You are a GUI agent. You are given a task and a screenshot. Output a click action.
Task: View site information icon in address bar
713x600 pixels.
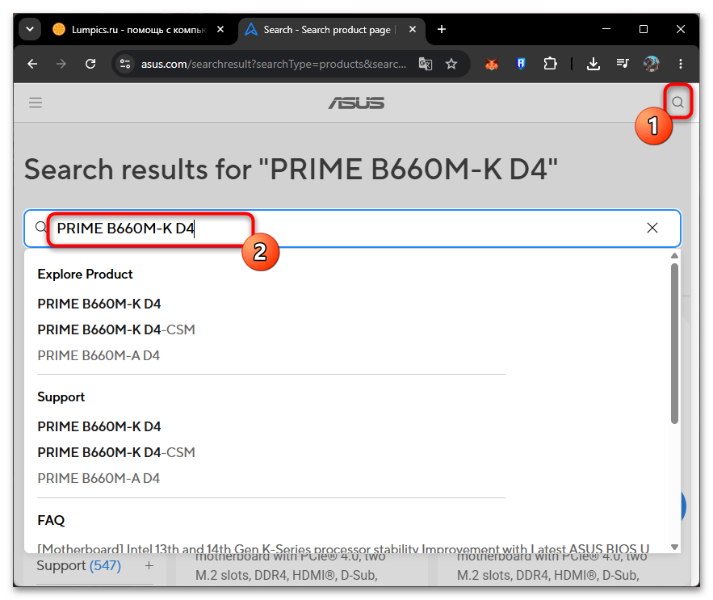tap(125, 64)
